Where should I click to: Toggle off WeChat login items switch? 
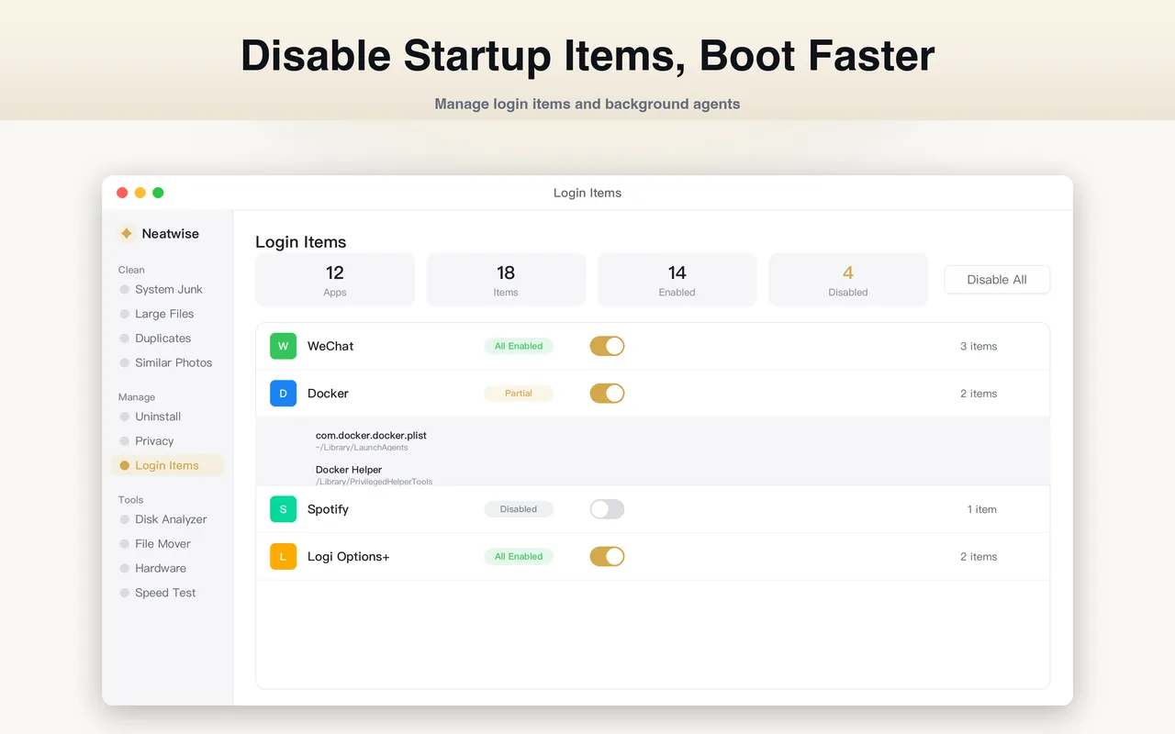pos(607,346)
